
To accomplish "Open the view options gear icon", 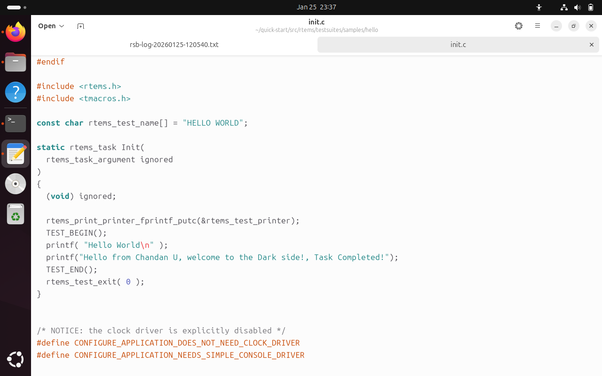I will point(518,26).
